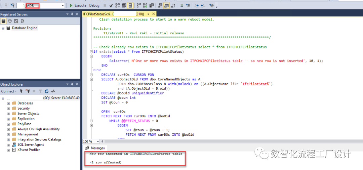
Task: Close the IFCPilotStatusScri... query tab
Action: coord(153,14)
